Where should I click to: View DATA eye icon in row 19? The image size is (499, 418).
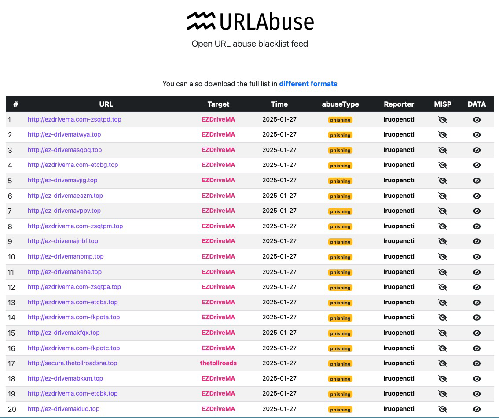pyautogui.click(x=477, y=394)
